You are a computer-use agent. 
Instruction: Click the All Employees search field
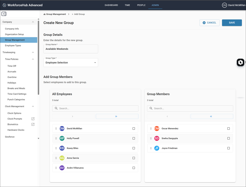point(95,108)
